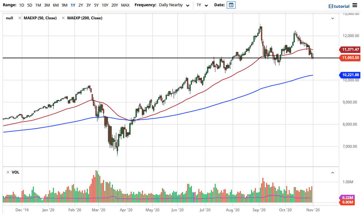Select the 10Y range

pyautogui.click(x=105, y=5)
